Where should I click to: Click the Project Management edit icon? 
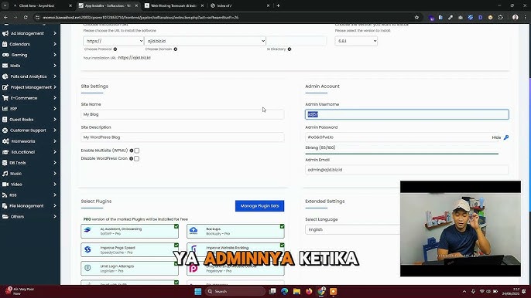[x=5, y=87]
